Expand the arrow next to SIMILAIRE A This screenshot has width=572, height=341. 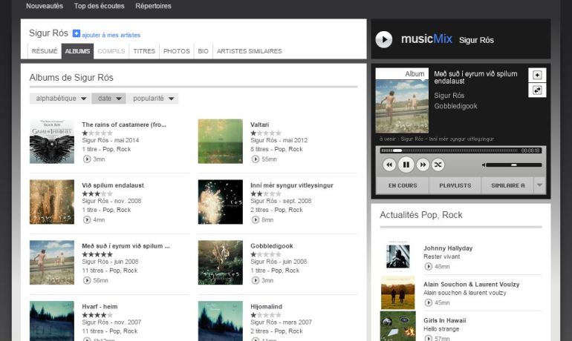click(x=539, y=185)
